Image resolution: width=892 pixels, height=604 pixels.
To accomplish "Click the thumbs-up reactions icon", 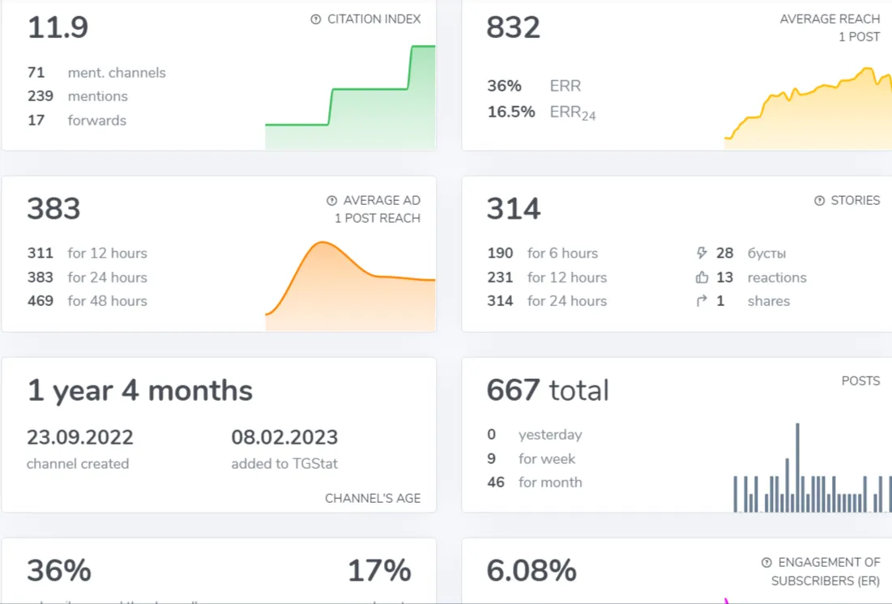I will point(702,277).
